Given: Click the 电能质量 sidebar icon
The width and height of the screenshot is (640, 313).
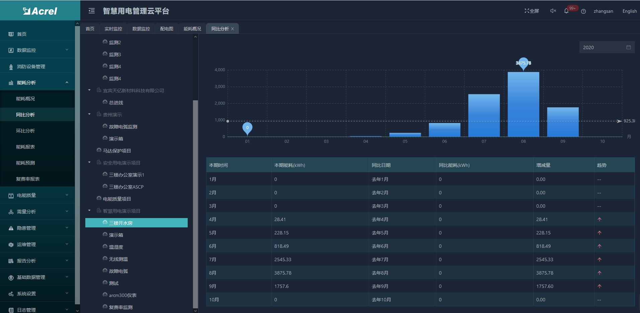Looking at the screenshot, I should click(x=11, y=195).
